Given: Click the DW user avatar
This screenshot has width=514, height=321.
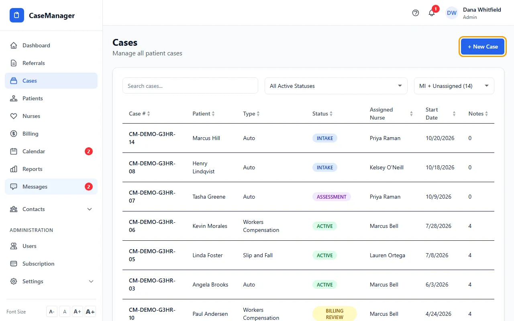Looking at the screenshot, I should pos(452,13).
